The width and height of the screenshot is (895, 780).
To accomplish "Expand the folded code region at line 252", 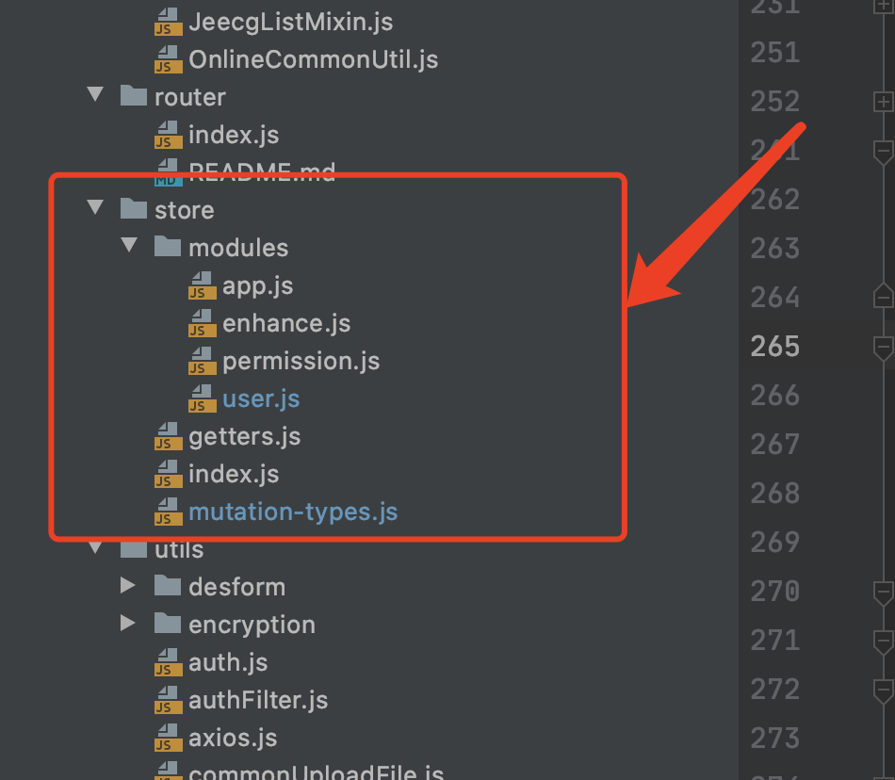I will coord(882,101).
